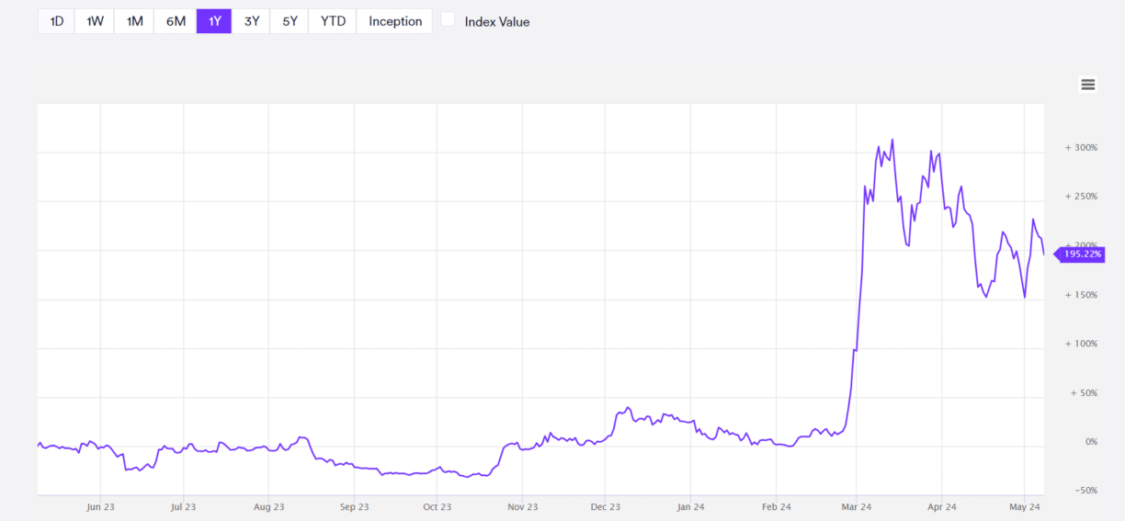Screen dimensions: 1125x521
Task: Open the chart hamburger menu
Action: pos(1088,85)
